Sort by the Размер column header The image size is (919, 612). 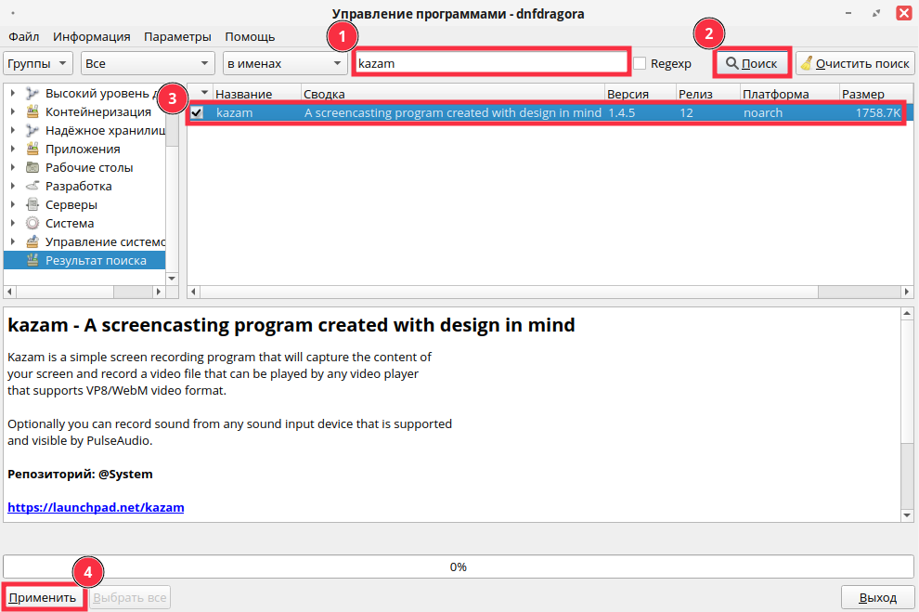(875, 93)
